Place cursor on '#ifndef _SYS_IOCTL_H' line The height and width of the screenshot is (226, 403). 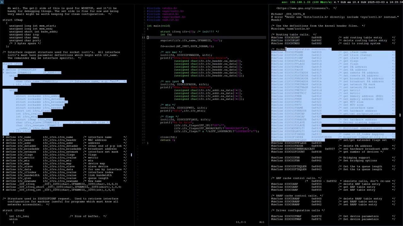[288, 14]
